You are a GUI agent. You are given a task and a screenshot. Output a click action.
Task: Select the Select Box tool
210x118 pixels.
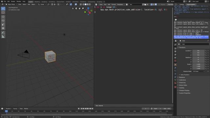tap(3, 9)
